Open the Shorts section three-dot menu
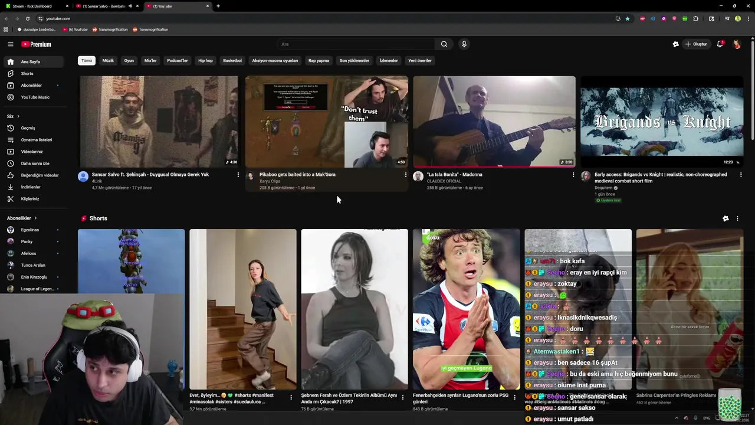This screenshot has height=425, width=755. (737, 218)
